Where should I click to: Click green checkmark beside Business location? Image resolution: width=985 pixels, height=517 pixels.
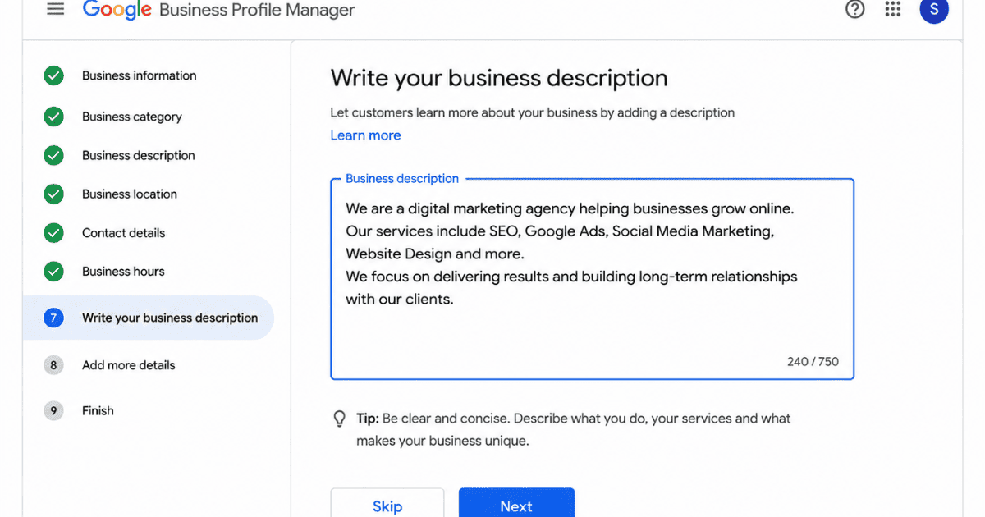click(x=53, y=194)
